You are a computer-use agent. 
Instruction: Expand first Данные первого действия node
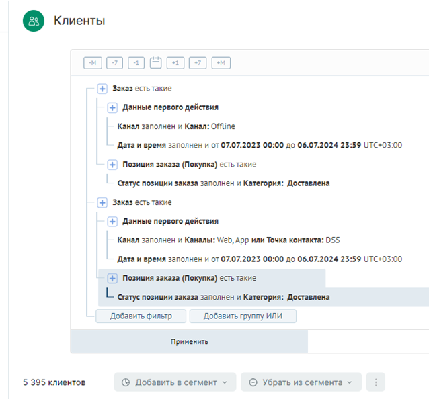112,107
